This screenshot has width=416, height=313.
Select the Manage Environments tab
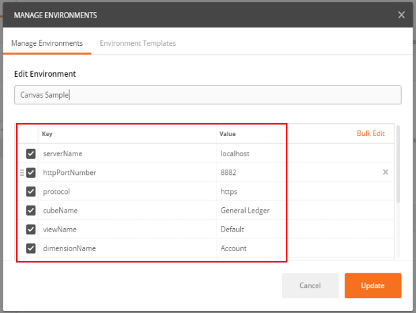tap(47, 43)
